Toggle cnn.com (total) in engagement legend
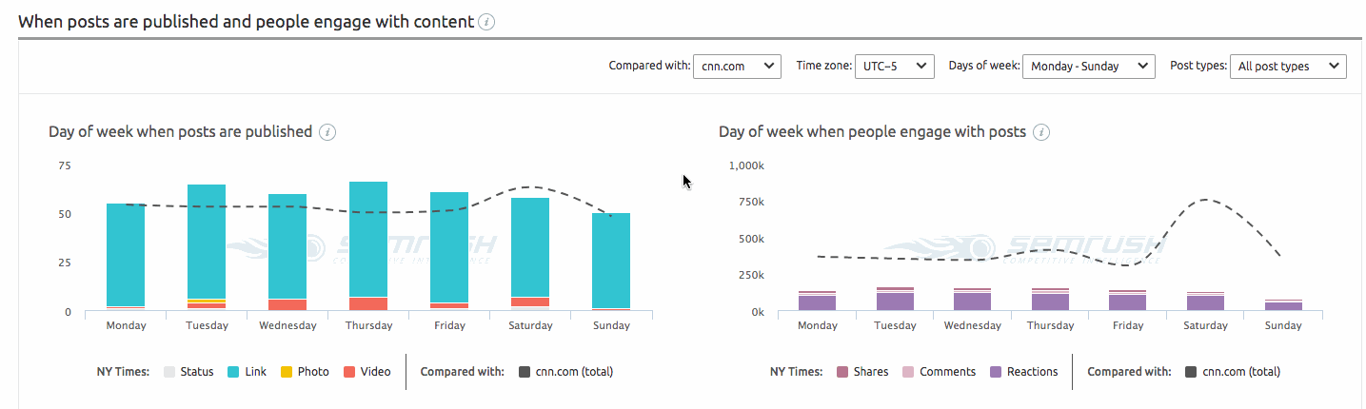1366x409 pixels. tap(1232, 372)
